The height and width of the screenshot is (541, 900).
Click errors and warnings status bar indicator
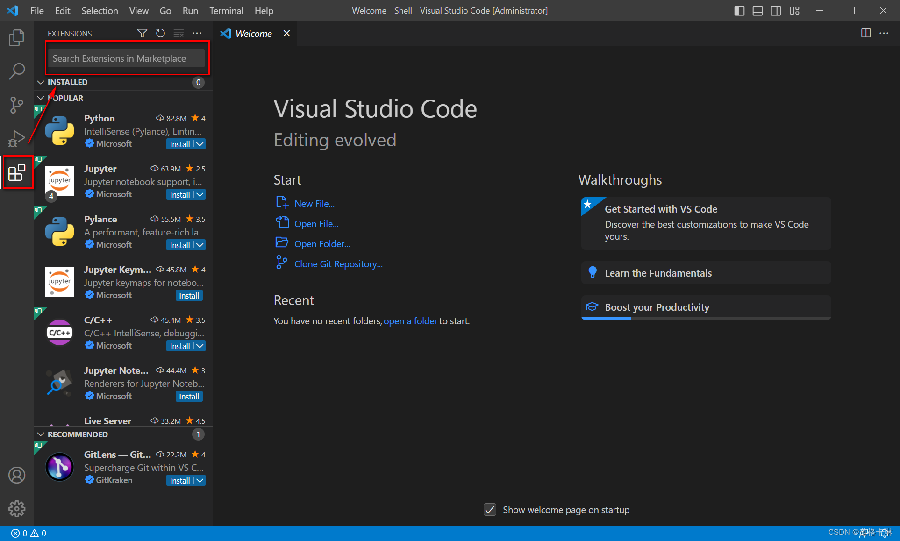coord(29,533)
